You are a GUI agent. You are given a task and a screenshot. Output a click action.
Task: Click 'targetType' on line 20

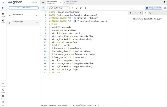pos(71,69)
